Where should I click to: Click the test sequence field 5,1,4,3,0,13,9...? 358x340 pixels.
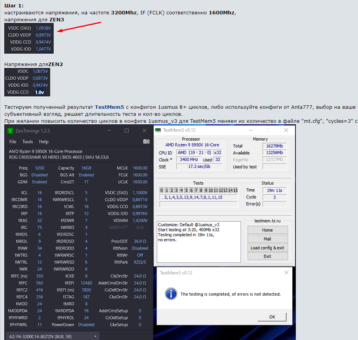pos(198,197)
